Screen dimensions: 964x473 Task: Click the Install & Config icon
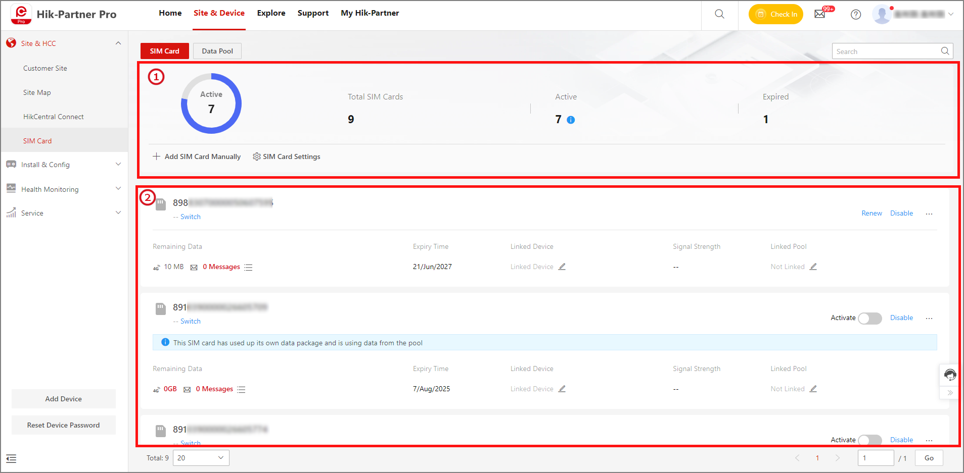coord(11,164)
